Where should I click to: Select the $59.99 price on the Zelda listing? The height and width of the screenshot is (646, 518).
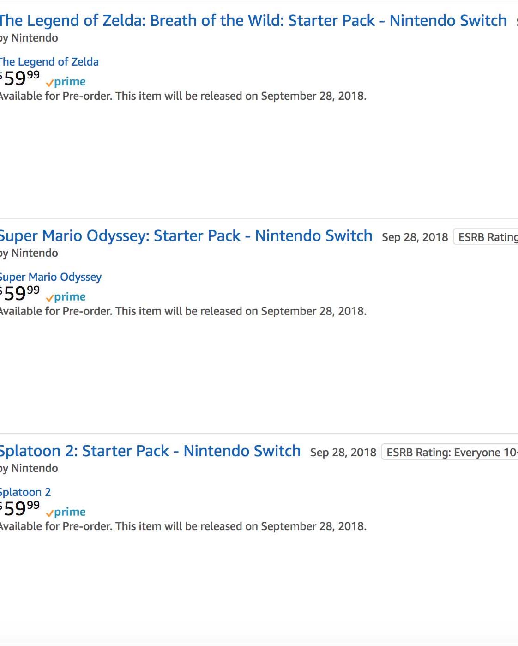(20, 78)
